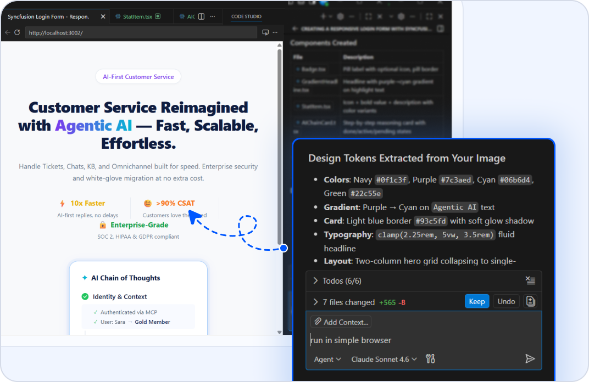The width and height of the screenshot is (589, 382).
Task: Click the split editor layout icon
Action: tap(201, 16)
